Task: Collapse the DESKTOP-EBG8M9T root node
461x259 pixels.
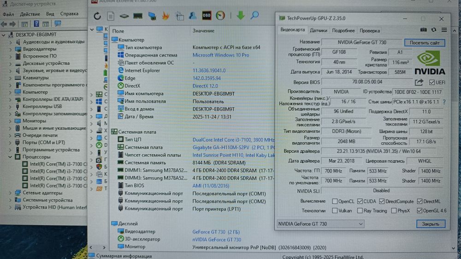Action: coord(4,35)
